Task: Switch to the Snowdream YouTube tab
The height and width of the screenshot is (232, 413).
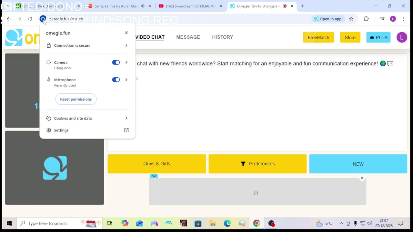Action: point(190,6)
